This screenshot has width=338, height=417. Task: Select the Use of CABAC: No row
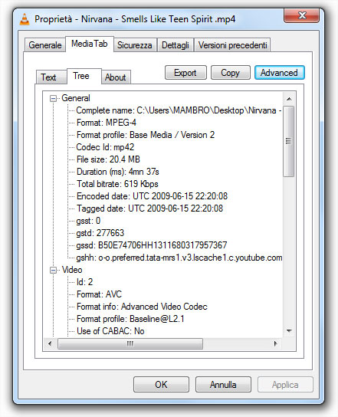point(110,331)
